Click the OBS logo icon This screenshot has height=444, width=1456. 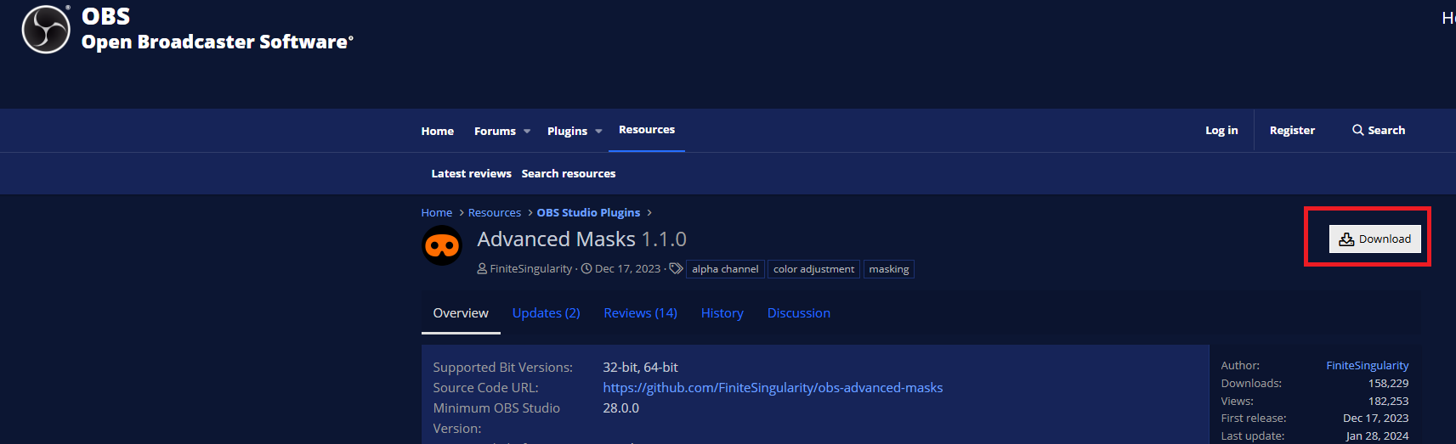point(46,29)
